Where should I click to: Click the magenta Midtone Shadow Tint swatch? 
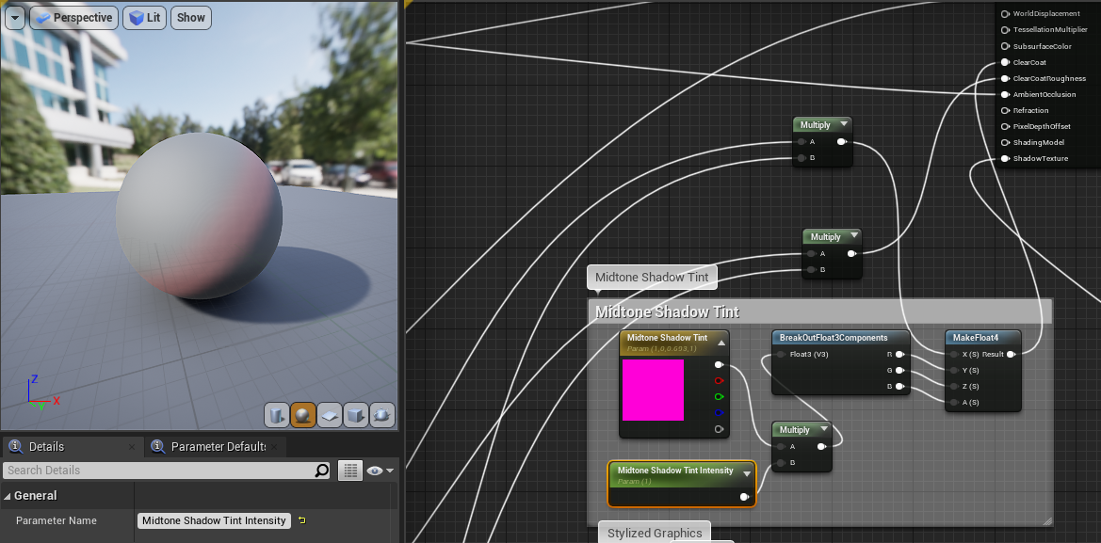point(653,390)
